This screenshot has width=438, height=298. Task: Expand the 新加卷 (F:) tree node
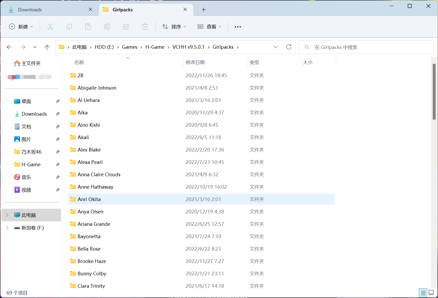[x=7, y=228]
